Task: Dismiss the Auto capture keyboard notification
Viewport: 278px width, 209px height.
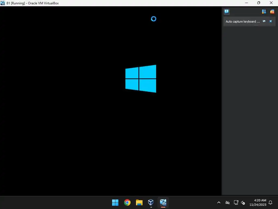Action: 271,21
